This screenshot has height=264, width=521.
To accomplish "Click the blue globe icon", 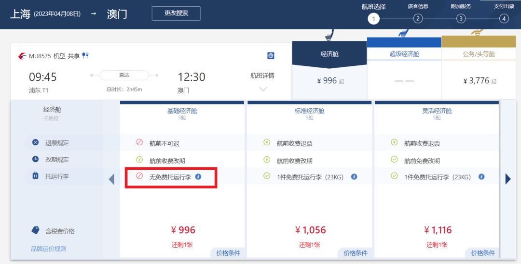I will pyautogui.click(x=271, y=56).
